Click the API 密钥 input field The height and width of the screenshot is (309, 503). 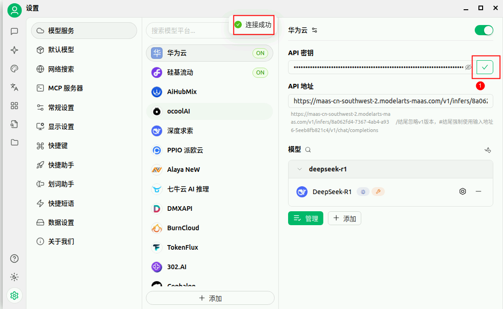[380, 67]
